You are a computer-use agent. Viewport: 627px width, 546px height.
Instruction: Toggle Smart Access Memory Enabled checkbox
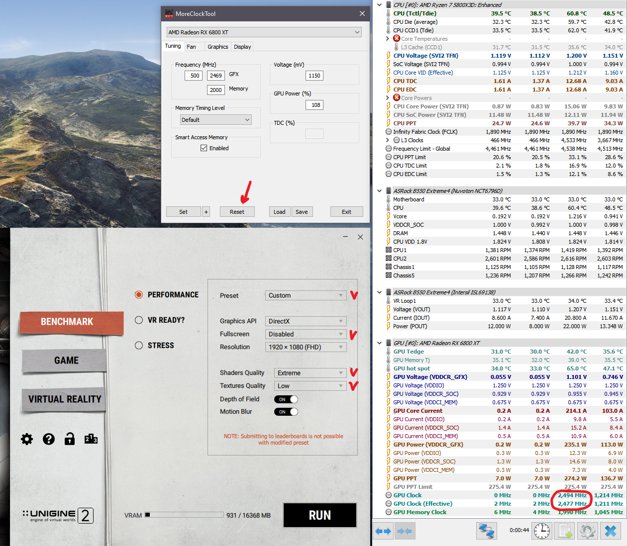pos(204,148)
